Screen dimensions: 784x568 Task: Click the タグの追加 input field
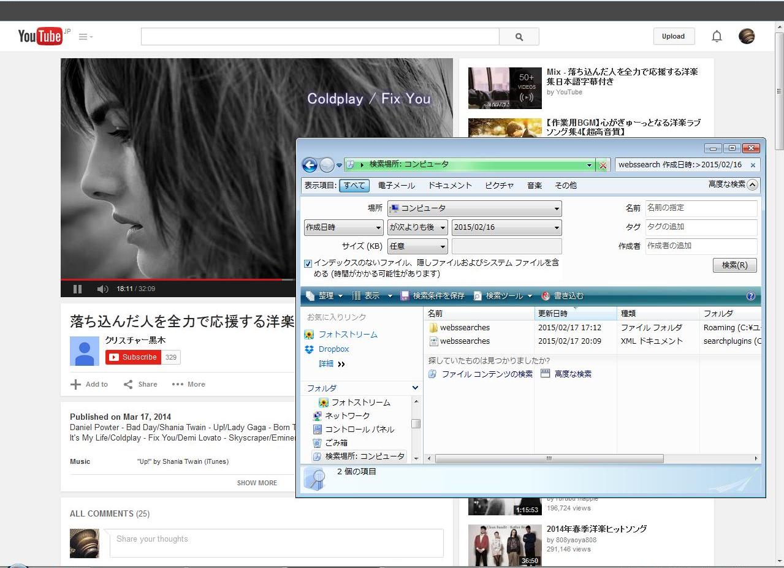click(x=701, y=227)
